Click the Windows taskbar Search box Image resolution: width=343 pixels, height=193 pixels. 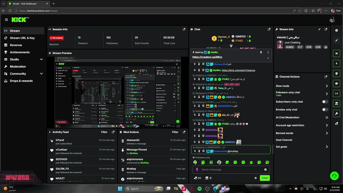pyautogui.click(x=144, y=189)
